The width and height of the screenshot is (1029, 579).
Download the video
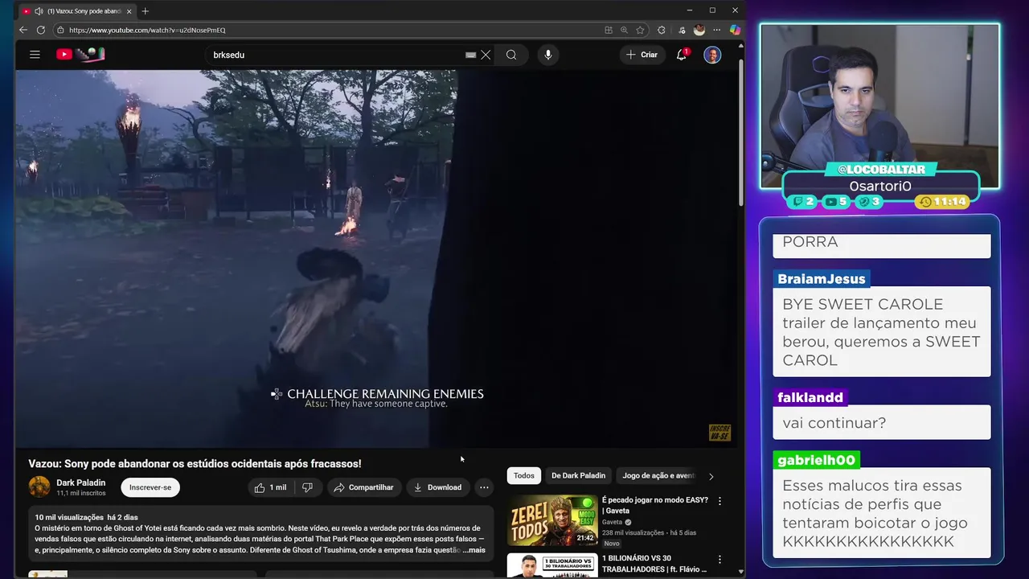click(x=438, y=487)
